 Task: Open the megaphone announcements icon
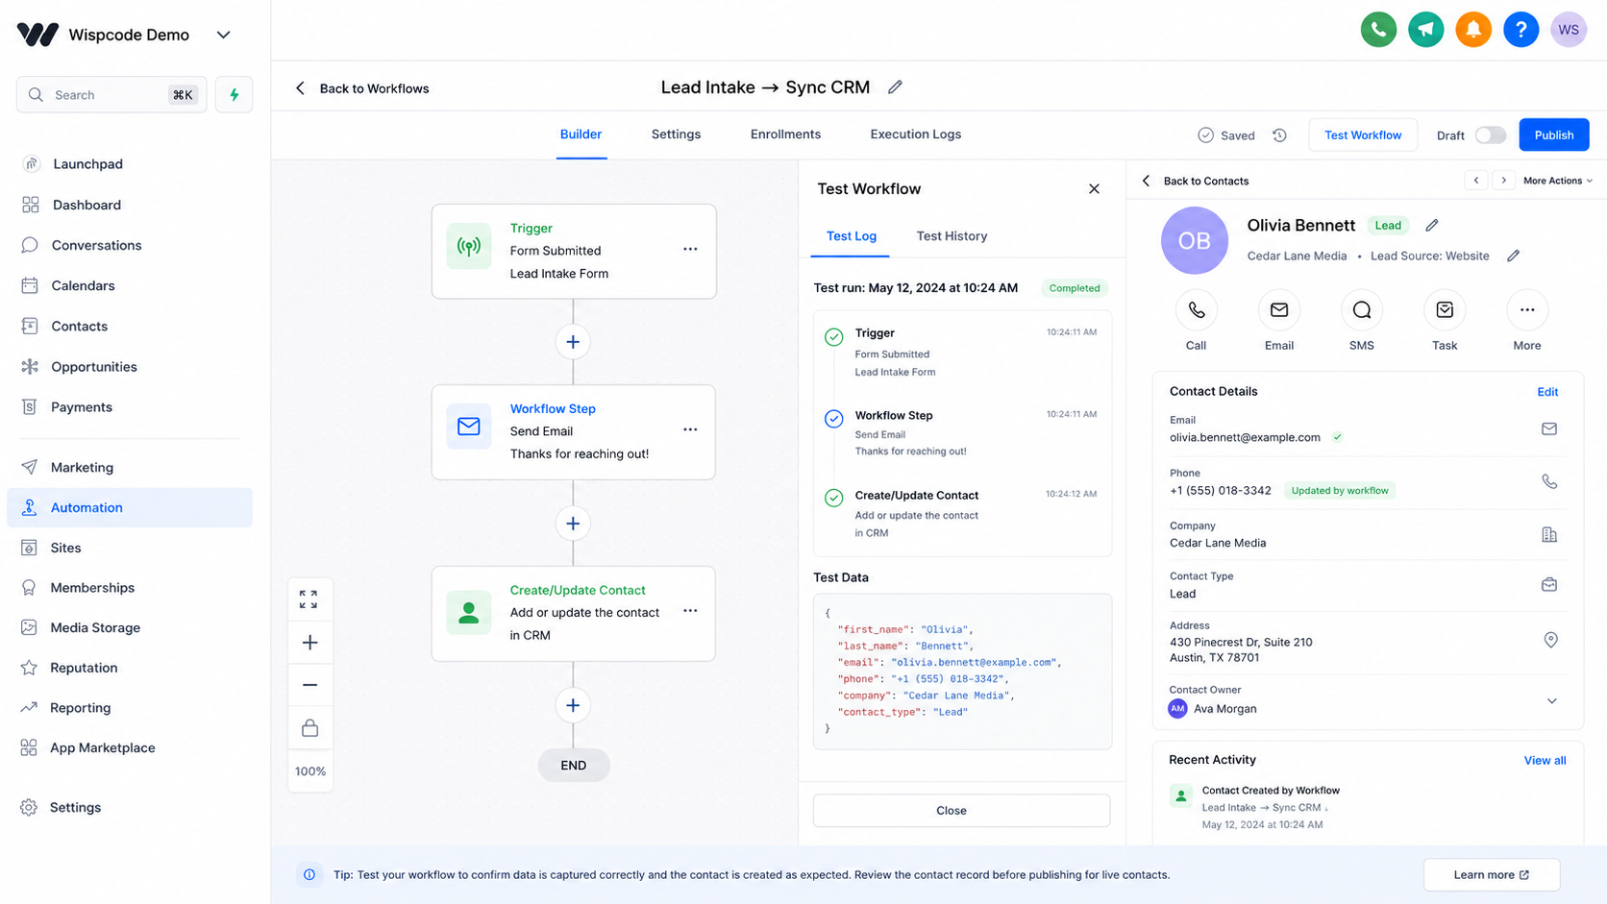pos(1425,30)
